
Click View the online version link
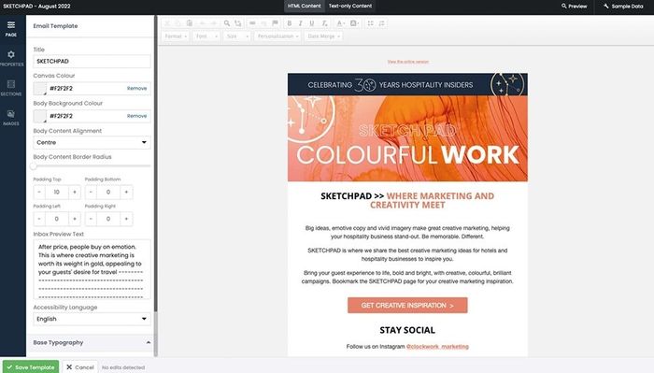(408, 62)
